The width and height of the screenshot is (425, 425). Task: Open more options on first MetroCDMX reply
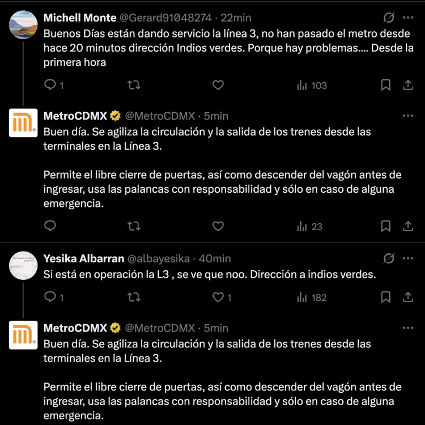point(407,116)
